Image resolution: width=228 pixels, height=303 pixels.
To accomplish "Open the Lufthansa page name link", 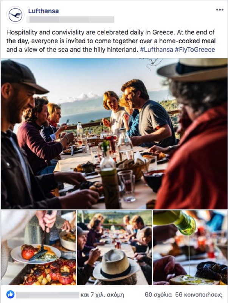I will [x=43, y=11].
